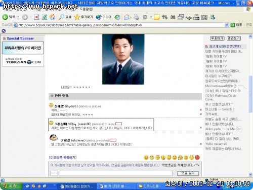Click the cartoon avatar beside 'ohclever'

(54, 138)
